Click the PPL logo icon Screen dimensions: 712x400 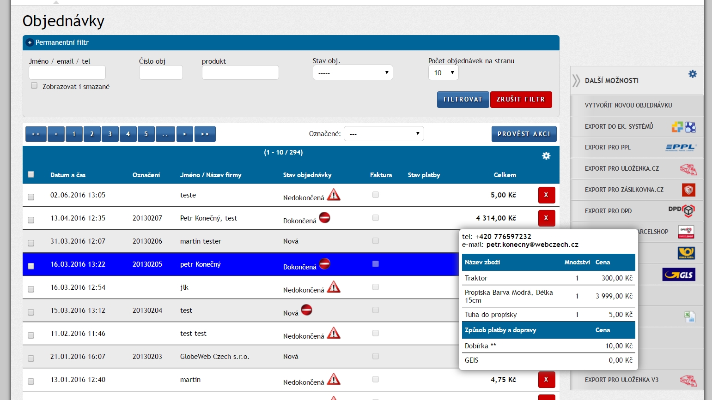681,147
